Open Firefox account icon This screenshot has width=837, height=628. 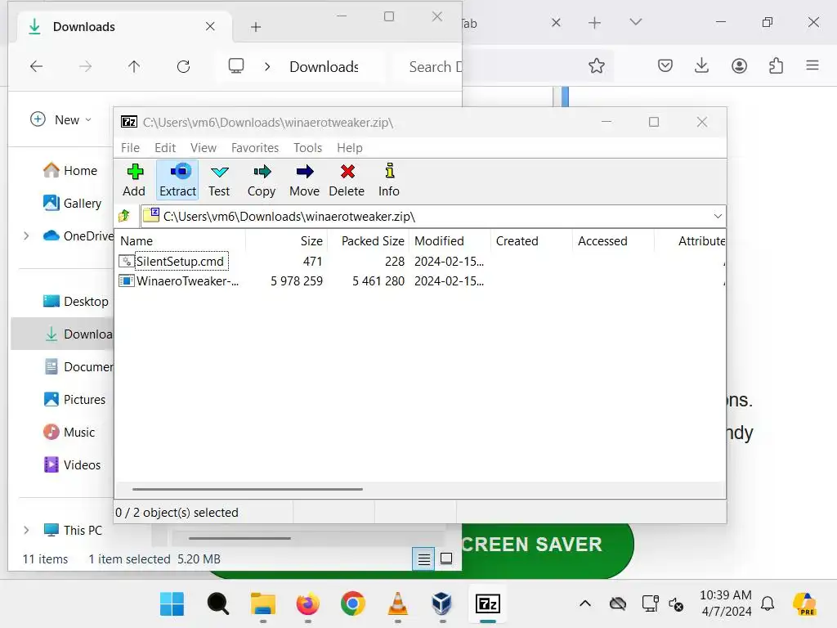pyautogui.click(x=739, y=65)
